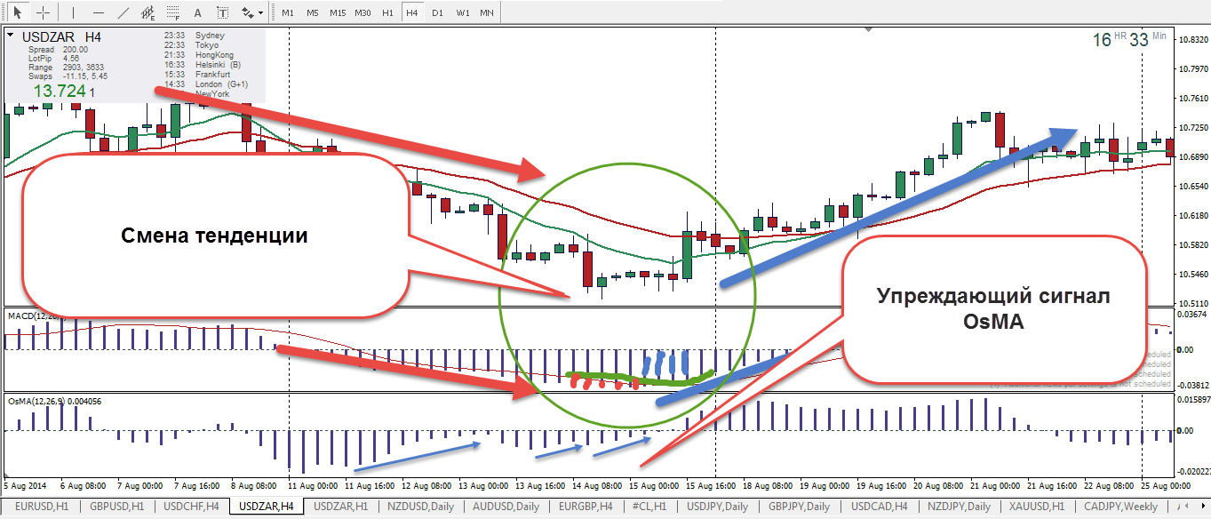Image resolution: width=1211 pixels, height=519 pixels.
Task: Click the text 'A' tool
Action: (197, 13)
